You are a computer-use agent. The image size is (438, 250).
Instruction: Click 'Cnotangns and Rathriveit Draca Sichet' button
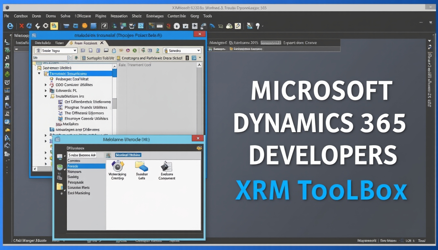coord(150,58)
